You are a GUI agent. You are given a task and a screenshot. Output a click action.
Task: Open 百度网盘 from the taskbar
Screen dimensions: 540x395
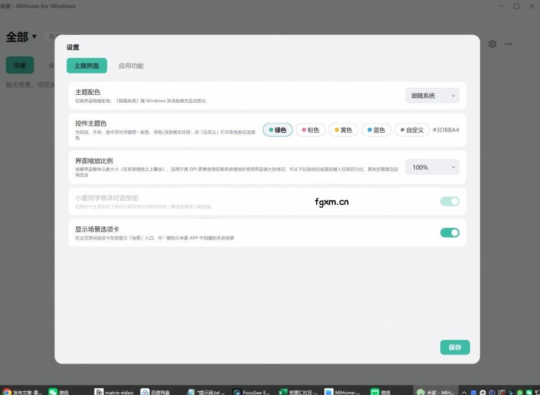point(156,392)
